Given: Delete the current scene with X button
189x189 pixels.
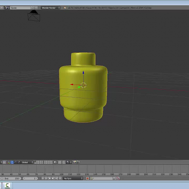Looking at the screenshot, I should coord(36,8).
